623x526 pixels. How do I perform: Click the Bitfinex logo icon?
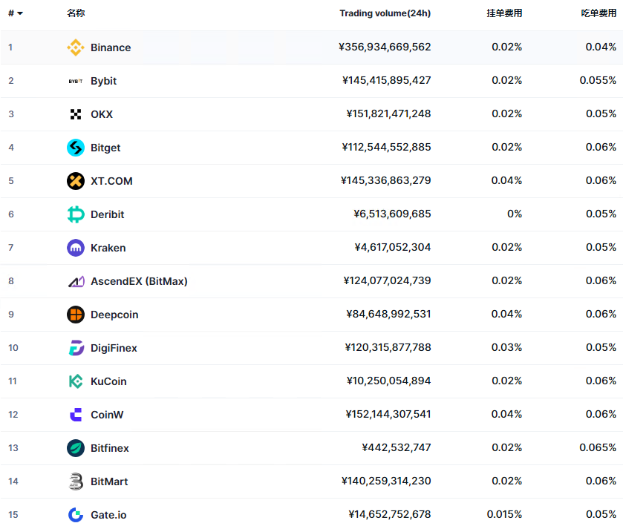(76, 448)
